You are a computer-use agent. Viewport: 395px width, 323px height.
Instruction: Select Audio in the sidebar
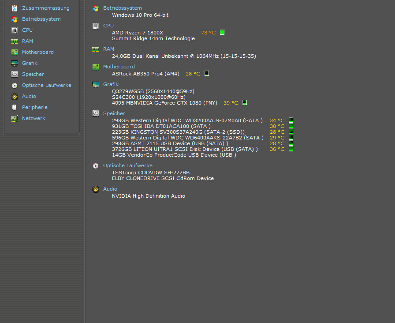point(29,96)
